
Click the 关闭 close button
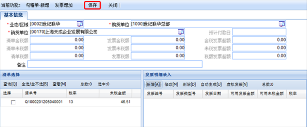point(113,5)
